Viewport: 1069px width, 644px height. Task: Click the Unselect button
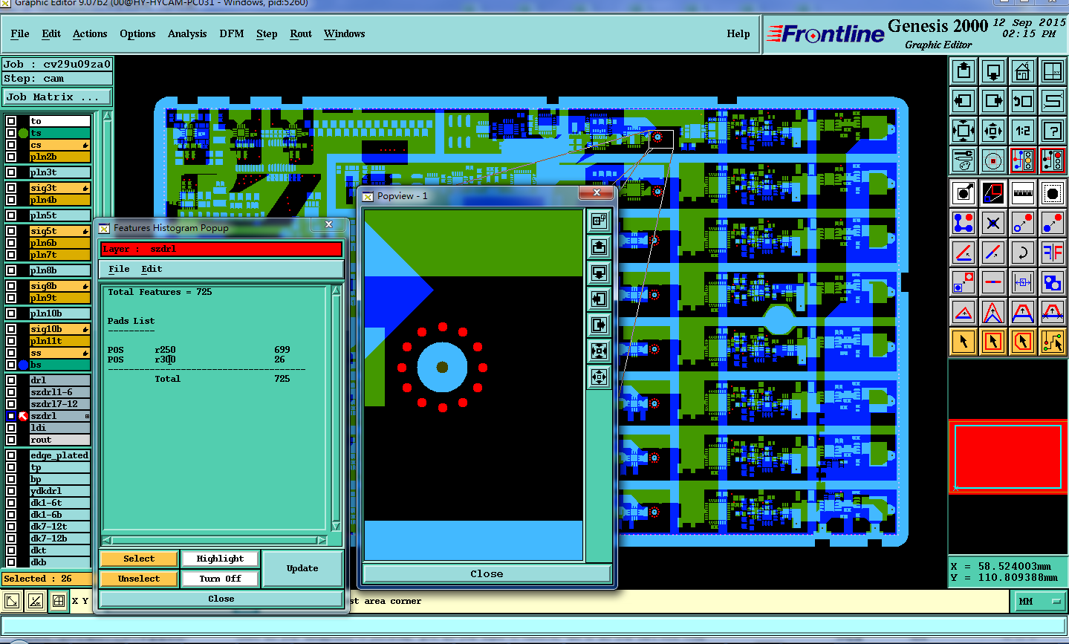(x=139, y=579)
